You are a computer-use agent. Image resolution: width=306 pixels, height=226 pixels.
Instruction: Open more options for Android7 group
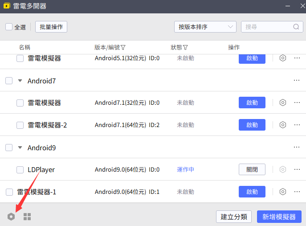pos(297,80)
